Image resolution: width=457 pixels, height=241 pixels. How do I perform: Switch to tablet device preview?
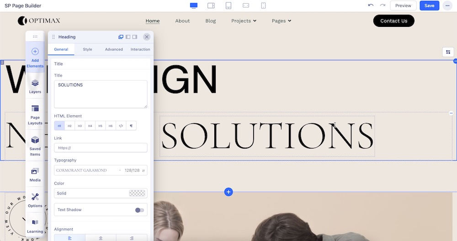pyautogui.click(x=228, y=5)
